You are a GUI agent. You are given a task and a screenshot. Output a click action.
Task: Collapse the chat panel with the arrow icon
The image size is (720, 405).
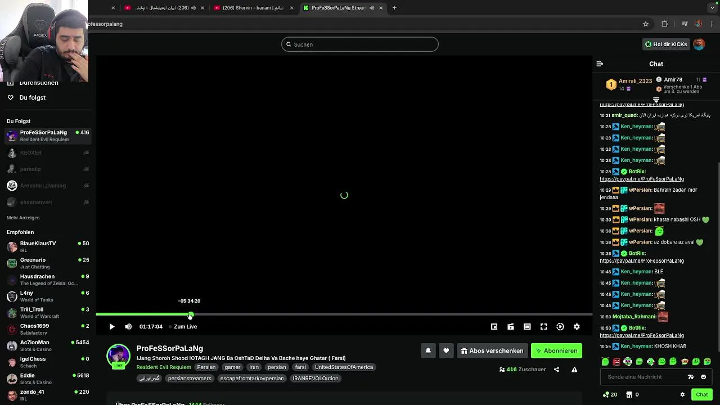click(600, 64)
